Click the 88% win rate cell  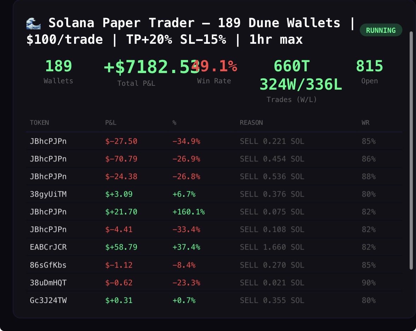(x=368, y=176)
